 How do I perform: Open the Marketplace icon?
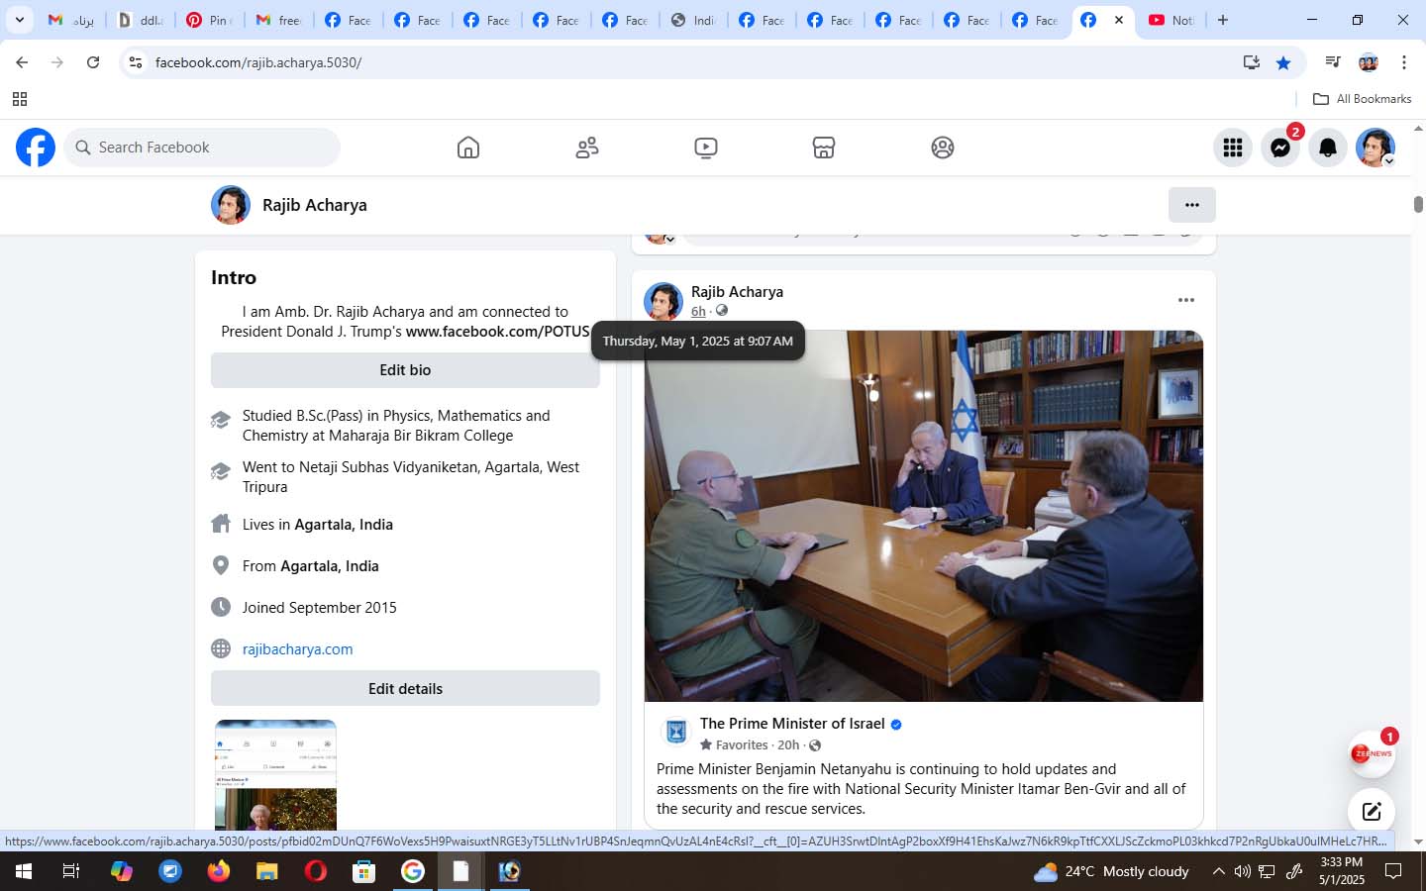point(824,148)
